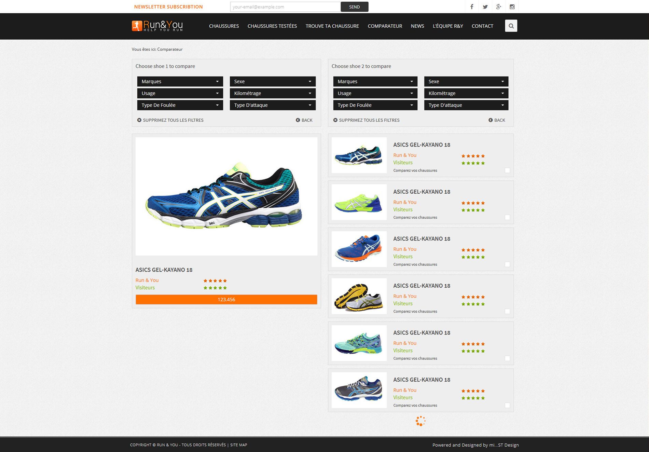649x452 pixels.
Task: Open L'équipe R&Y menu item
Action: pos(448,26)
